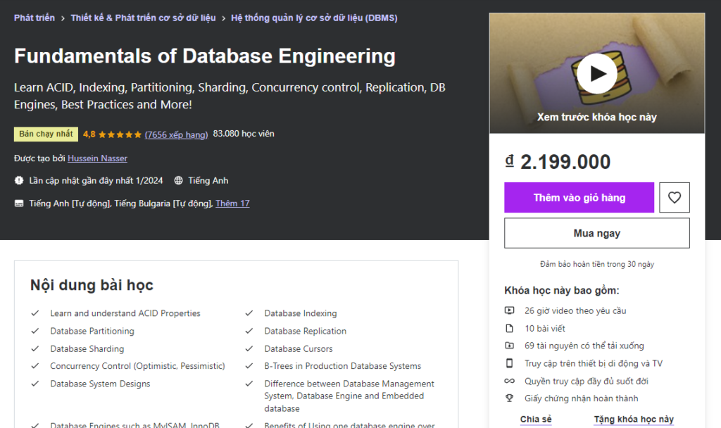Click the mobile device access icon
Screen dimensions: 721x428
pyautogui.click(x=510, y=363)
